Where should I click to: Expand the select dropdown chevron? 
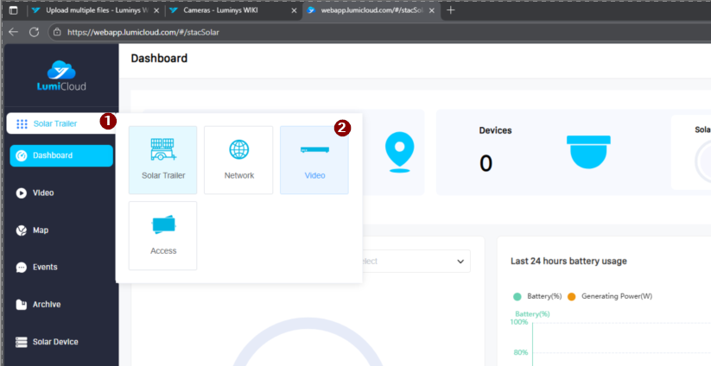point(460,261)
